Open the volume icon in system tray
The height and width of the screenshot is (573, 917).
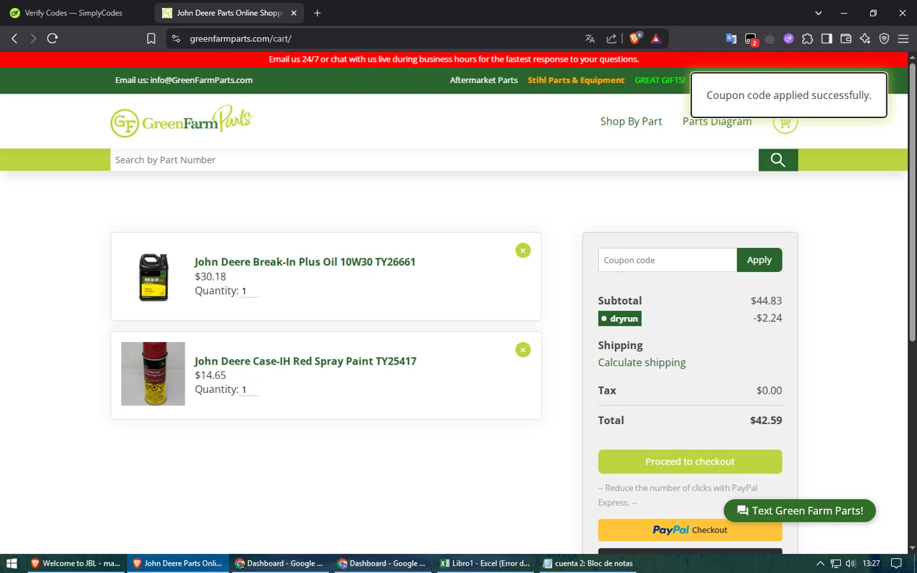coord(850,563)
